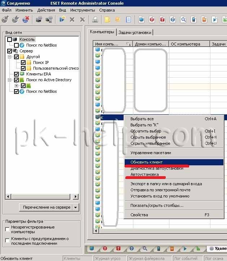This screenshot has height=261, width=227.
Task: Uncheck the Пользовательский список checkbox
Action: coord(23,68)
